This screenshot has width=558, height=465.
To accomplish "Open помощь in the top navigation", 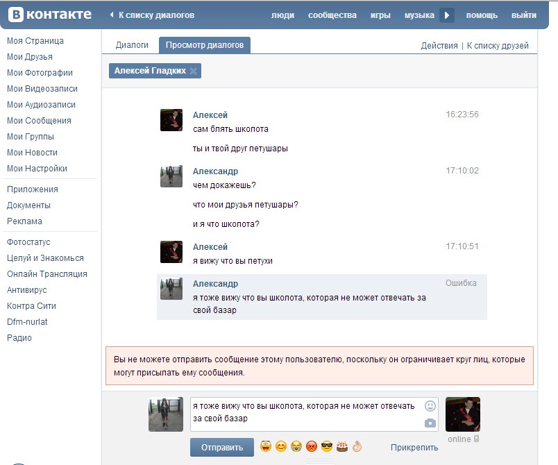I will coord(482,15).
